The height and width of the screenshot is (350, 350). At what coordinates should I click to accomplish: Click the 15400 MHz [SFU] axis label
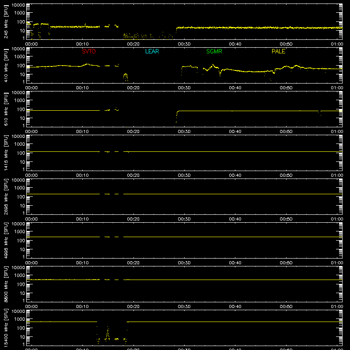[6, 328]
